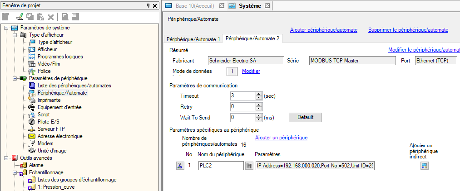Click the greyed page icon after second toolbar separator

[65, 17]
